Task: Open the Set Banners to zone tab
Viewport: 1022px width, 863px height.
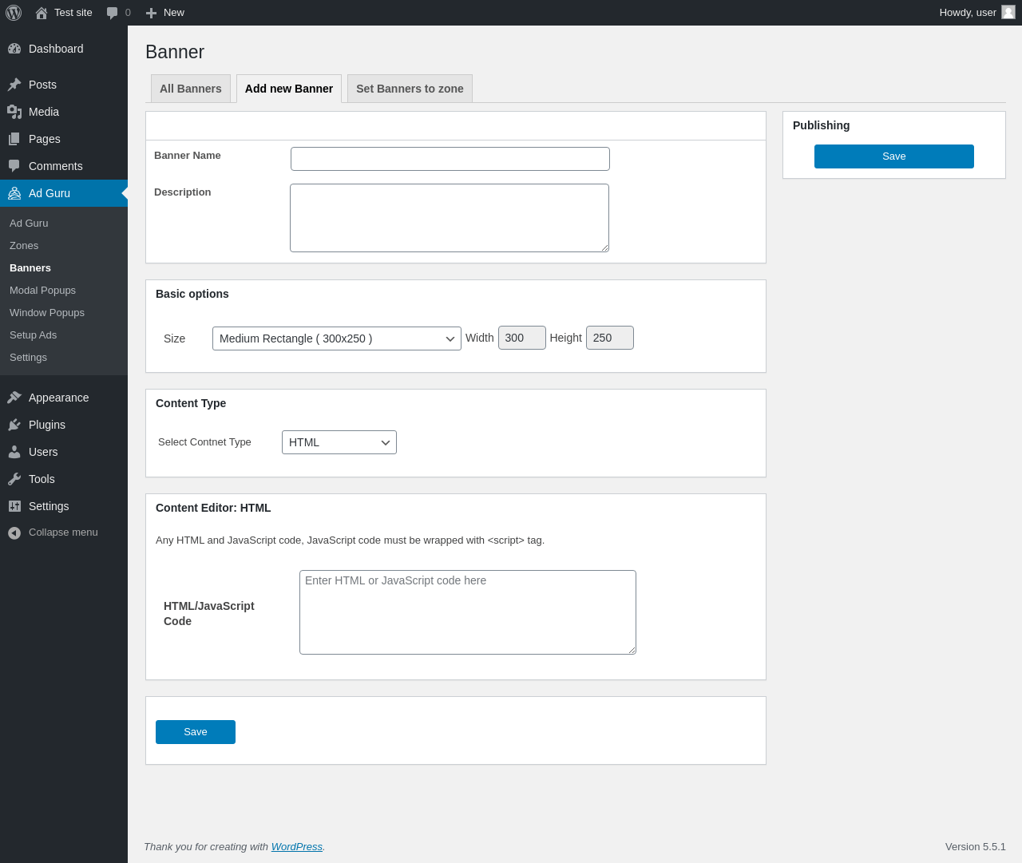Action: click(410, 89)
